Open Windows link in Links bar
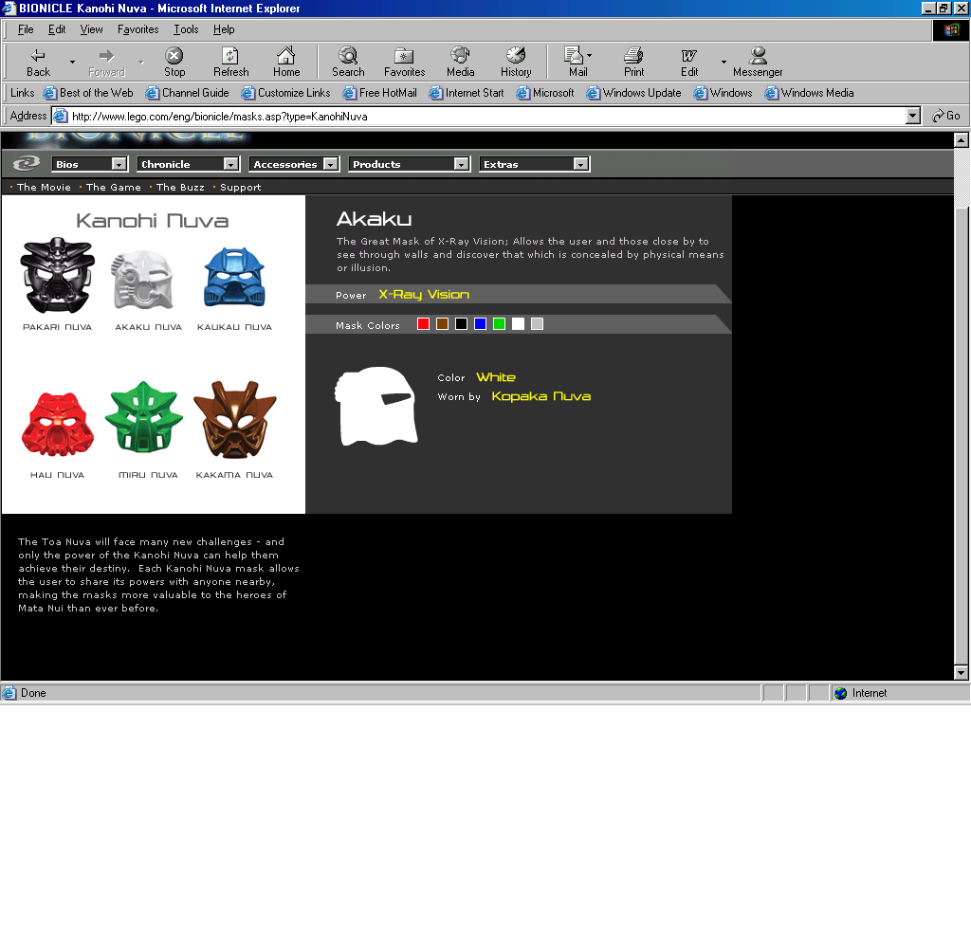The height and width of the screenshot is (948, 971). pyautogui.click(x=724, y=93)
